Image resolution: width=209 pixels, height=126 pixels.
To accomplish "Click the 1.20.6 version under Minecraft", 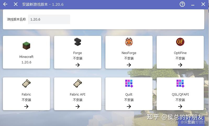I will pyautogui.click(x=26, y=62).
